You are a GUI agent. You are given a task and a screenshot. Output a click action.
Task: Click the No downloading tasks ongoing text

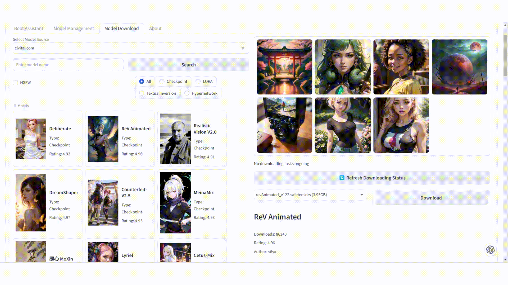click(x=282, y=164)
